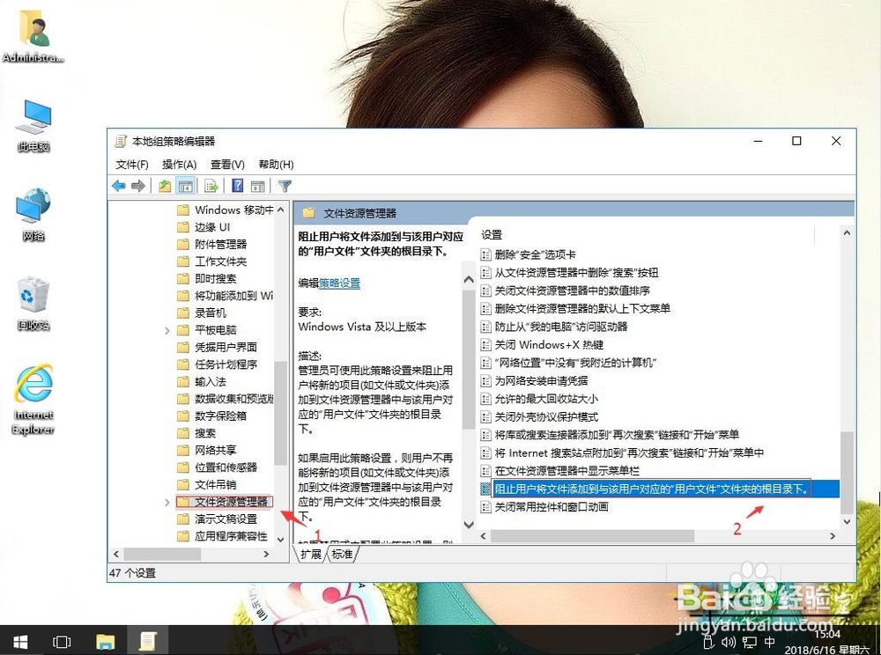The image size is (881, 655).
Task: Toggle the filter funnel icon
Action: coord(282,186)
